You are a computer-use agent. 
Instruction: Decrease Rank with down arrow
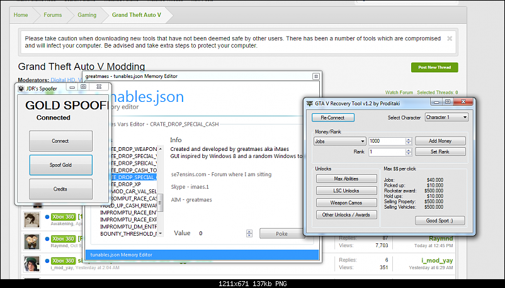tap(409, 153)
